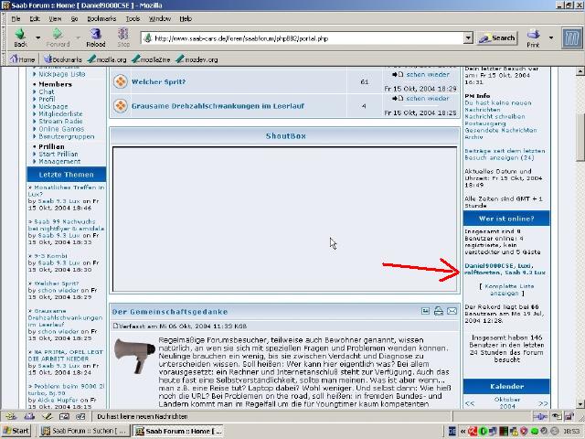Open the Mitgliederliste sidebar link
The height and width of the screenshot is (439, 585).
(60, 113)
